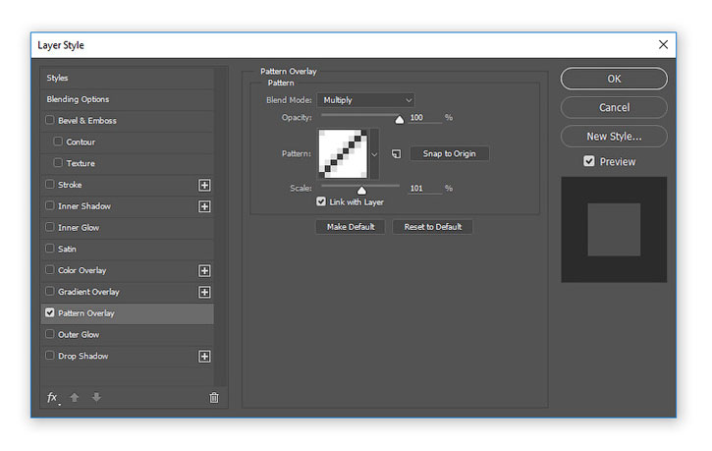
Task: Toggle the Preview checkbox
Action: [589, 161]
